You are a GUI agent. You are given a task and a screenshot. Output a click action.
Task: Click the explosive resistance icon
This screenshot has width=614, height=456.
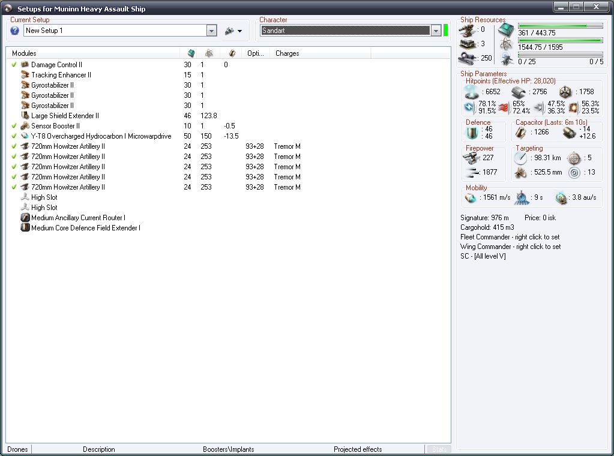coord(574,107)
